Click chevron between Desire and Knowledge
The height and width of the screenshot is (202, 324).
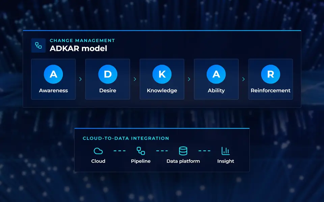click(x=135, y=79)
